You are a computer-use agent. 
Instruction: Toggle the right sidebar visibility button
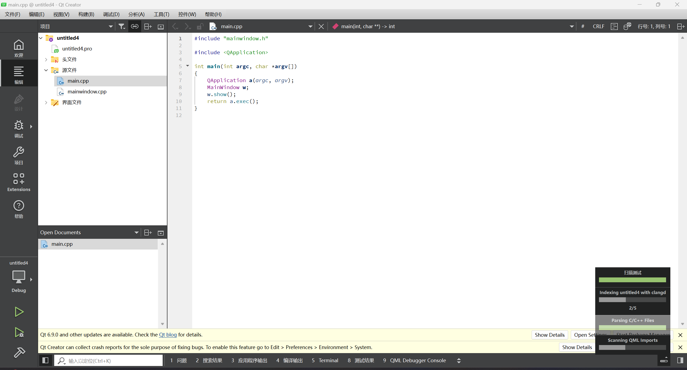click(x=680, y=360)
